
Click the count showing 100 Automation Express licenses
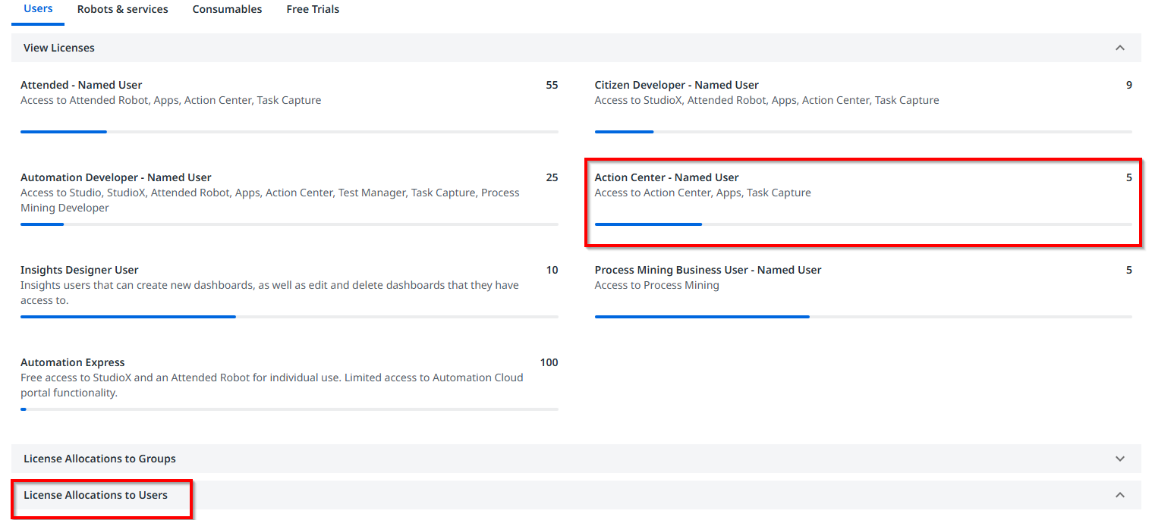click(x=549, y=362)
